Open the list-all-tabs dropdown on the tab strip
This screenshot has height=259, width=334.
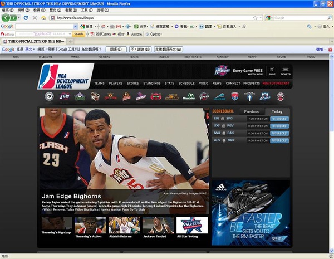click(331, 42)
